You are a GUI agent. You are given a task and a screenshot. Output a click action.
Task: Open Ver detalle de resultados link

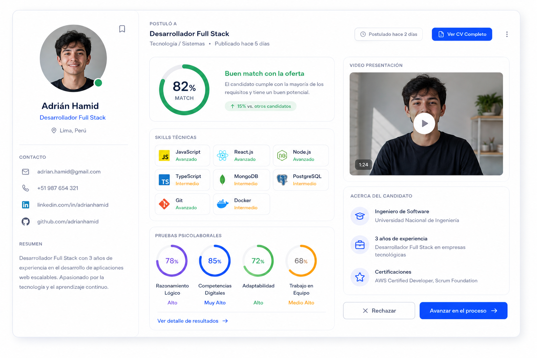pyautogui.click(x=193, y=321)
